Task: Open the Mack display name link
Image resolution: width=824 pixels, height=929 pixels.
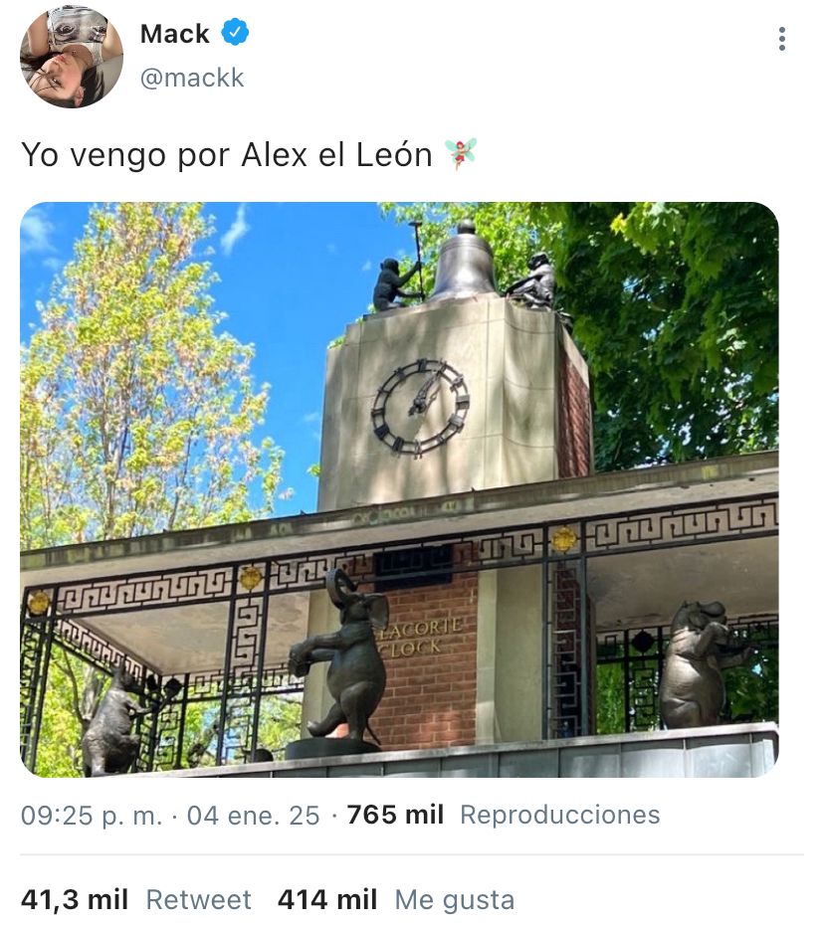Action: point(175,34)
